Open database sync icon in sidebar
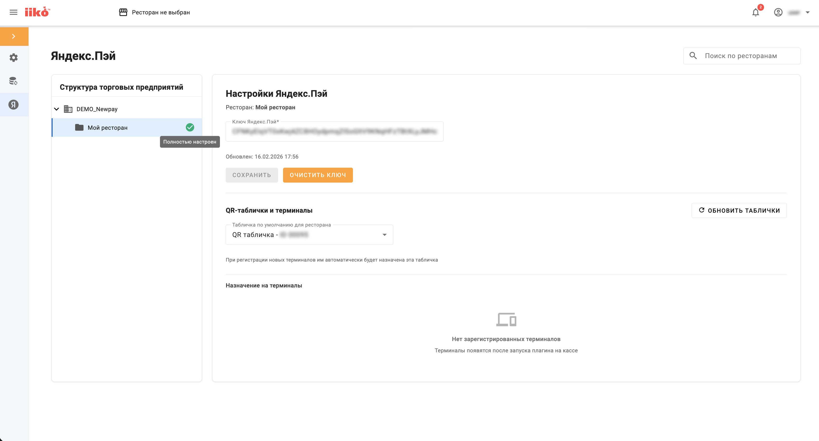The width and height of the screenshot is (819, 441). [13, 81]
